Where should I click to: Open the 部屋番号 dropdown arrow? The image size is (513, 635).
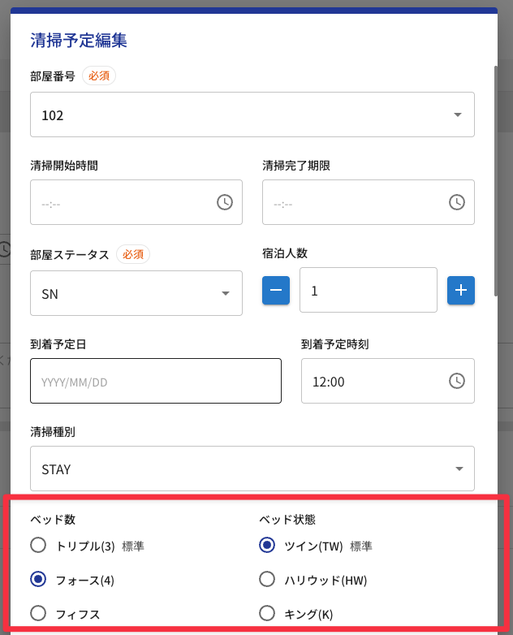(458, 115)
